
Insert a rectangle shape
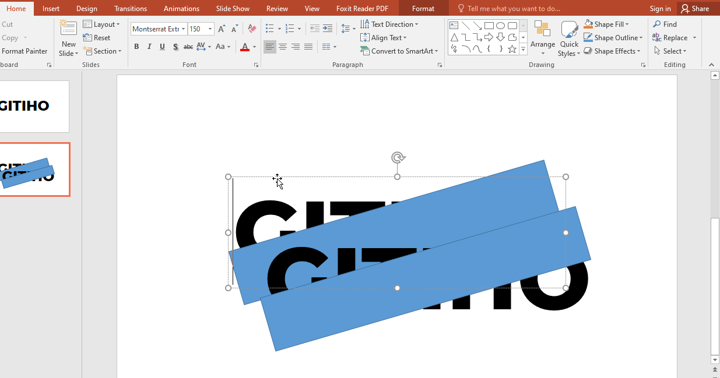pyautogui.click(x=489, y=25)
